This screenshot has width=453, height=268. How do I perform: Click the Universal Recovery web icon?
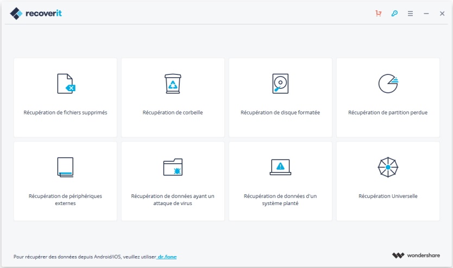388,167
